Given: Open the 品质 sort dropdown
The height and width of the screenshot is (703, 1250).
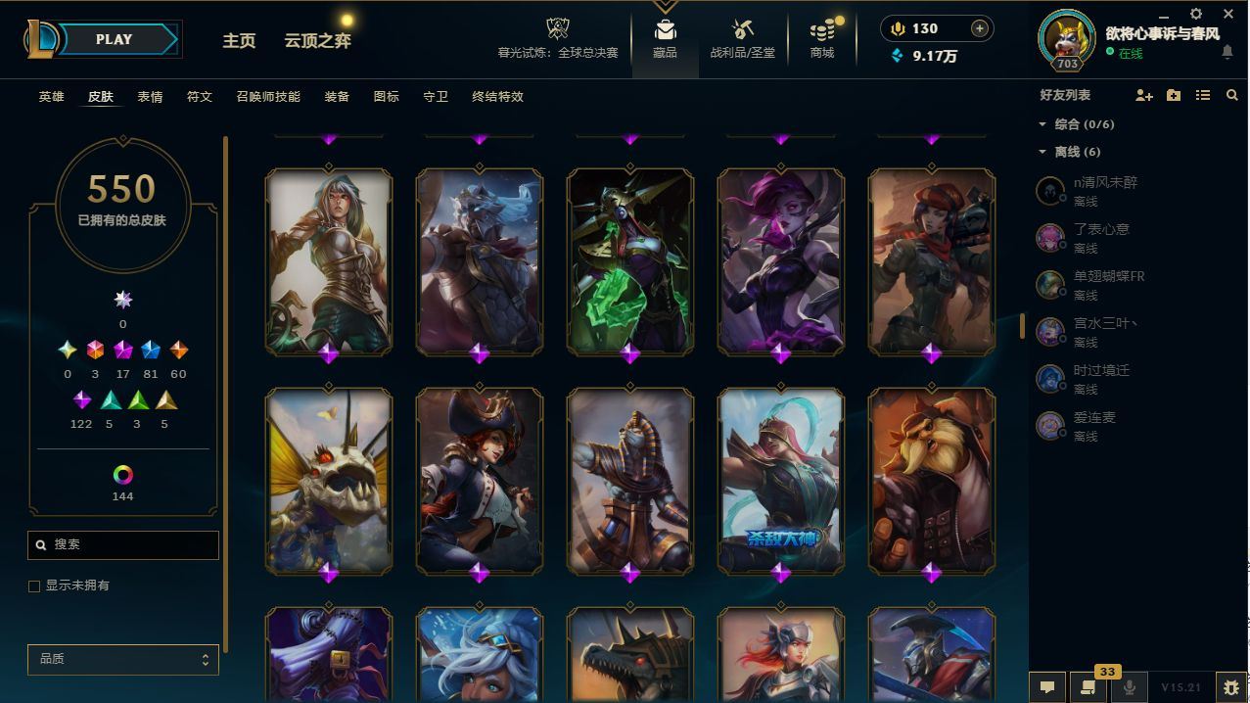Looking at the screenshot, I should (x=123, y=659).
